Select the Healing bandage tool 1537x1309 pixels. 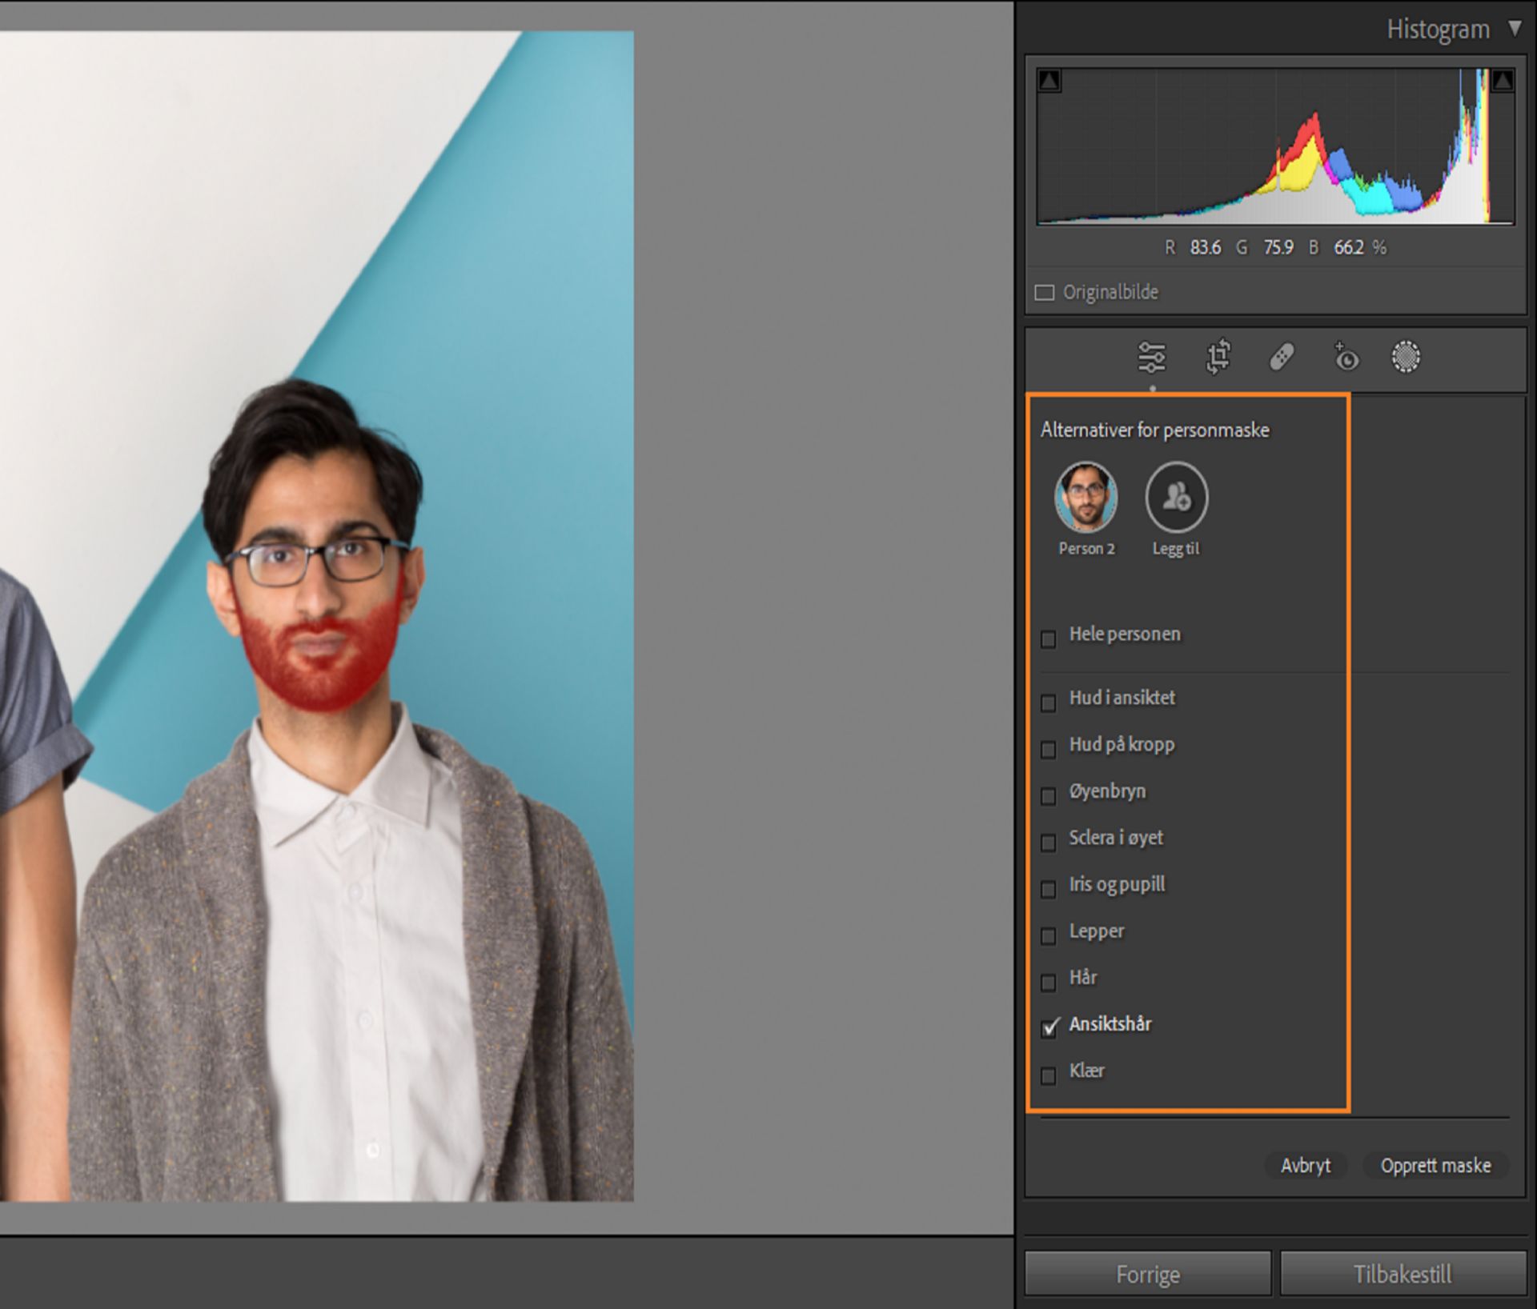(x=1281, y=357)
